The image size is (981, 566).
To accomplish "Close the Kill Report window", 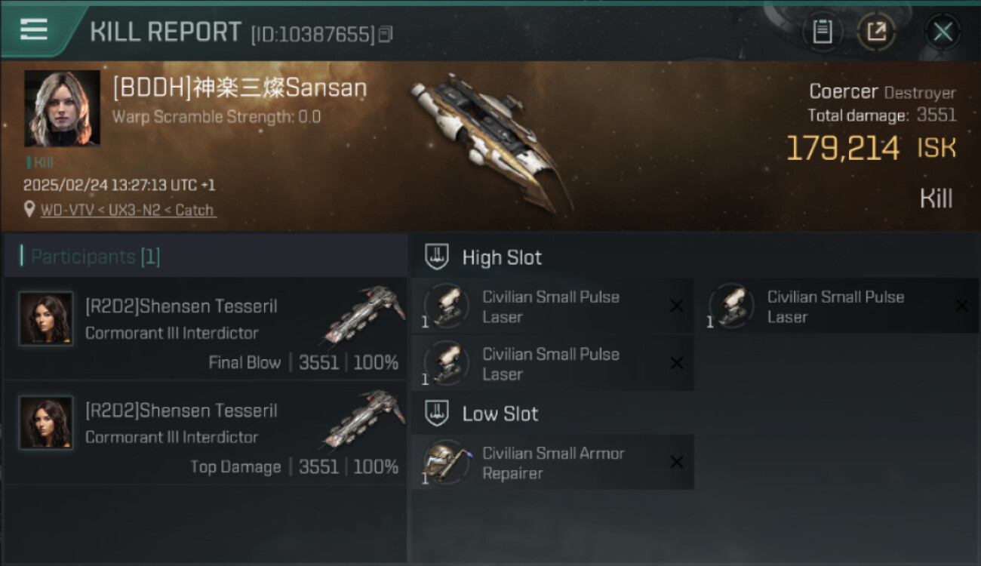I will pos(943,32).
